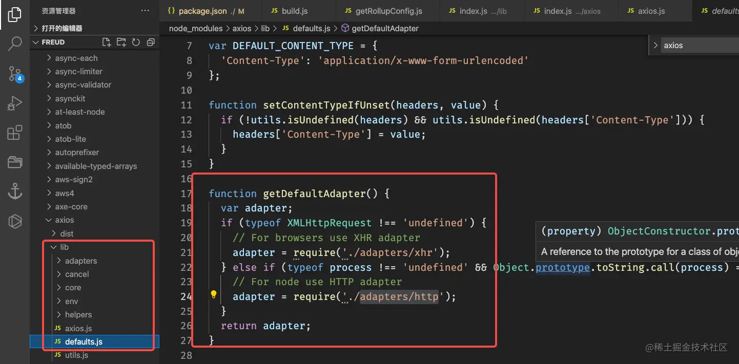Click './adapters/http' string on line 24
Viewport: 739px width, 364px height.
click(394, 296)
